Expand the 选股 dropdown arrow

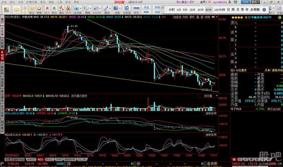pyautogui.click(x=120, y=8)
